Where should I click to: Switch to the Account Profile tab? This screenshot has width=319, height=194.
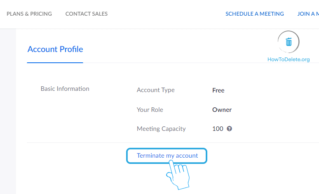coord(55,49)
